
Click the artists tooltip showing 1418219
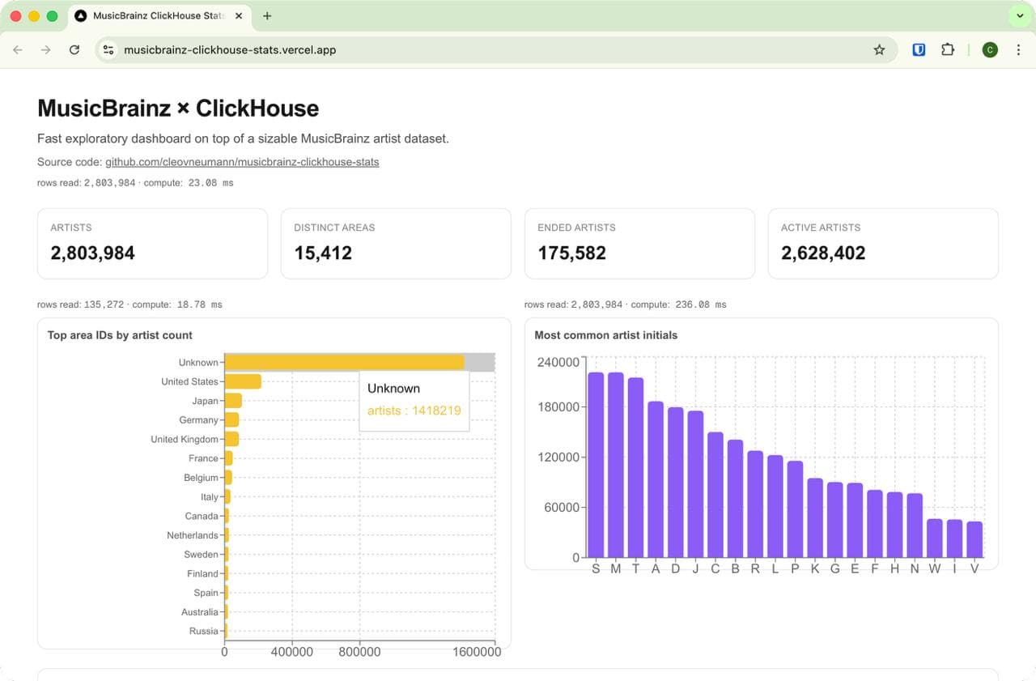414,411
